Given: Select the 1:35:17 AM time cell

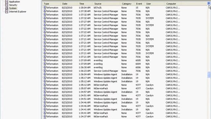Looking at the screenshot, I should pos(84,78).
